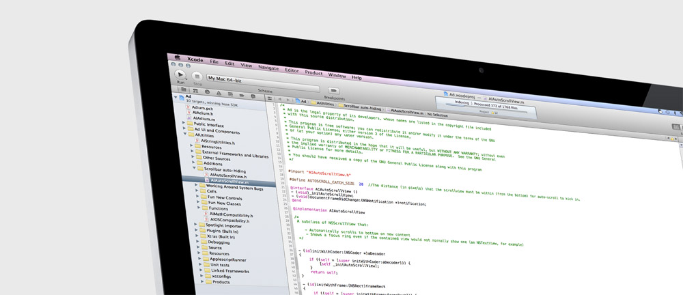Screen dimensions: 683x295
Task: Expand the Working Around System Bugs folder
Action: [x=197, y=185]
